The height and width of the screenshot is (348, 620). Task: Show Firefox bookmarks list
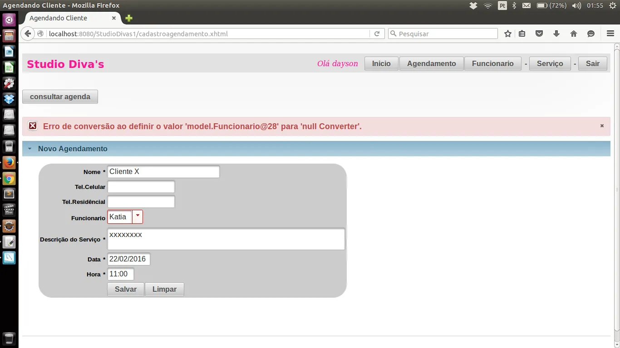pos(522,34)
